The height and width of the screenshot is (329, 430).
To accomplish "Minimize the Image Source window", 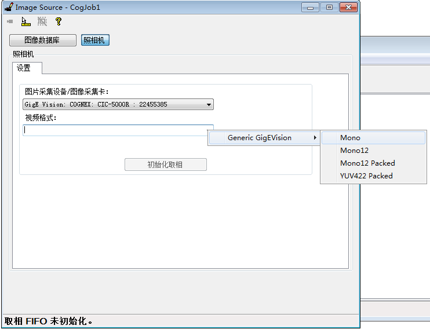I will pyautogui.click(x=310, y=8).
